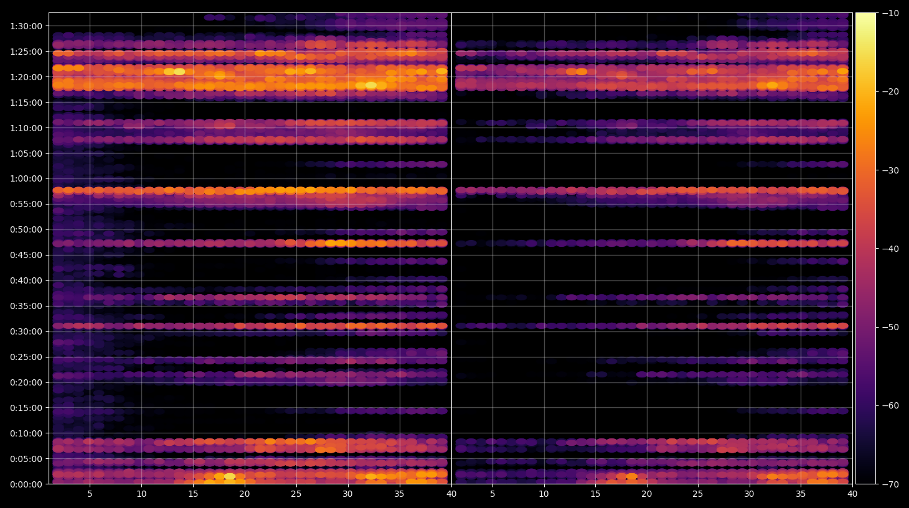Image resolution: width=909 pixels, height=508 pixels.
Task: Click the 1:05:00 y-axis tick label
Action: point(26,154)
